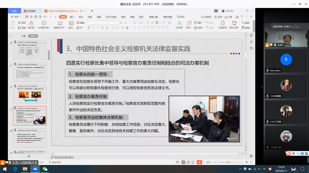Click the Text Box tool icon
Screen dimensions: 309x173
coord(180,23)
